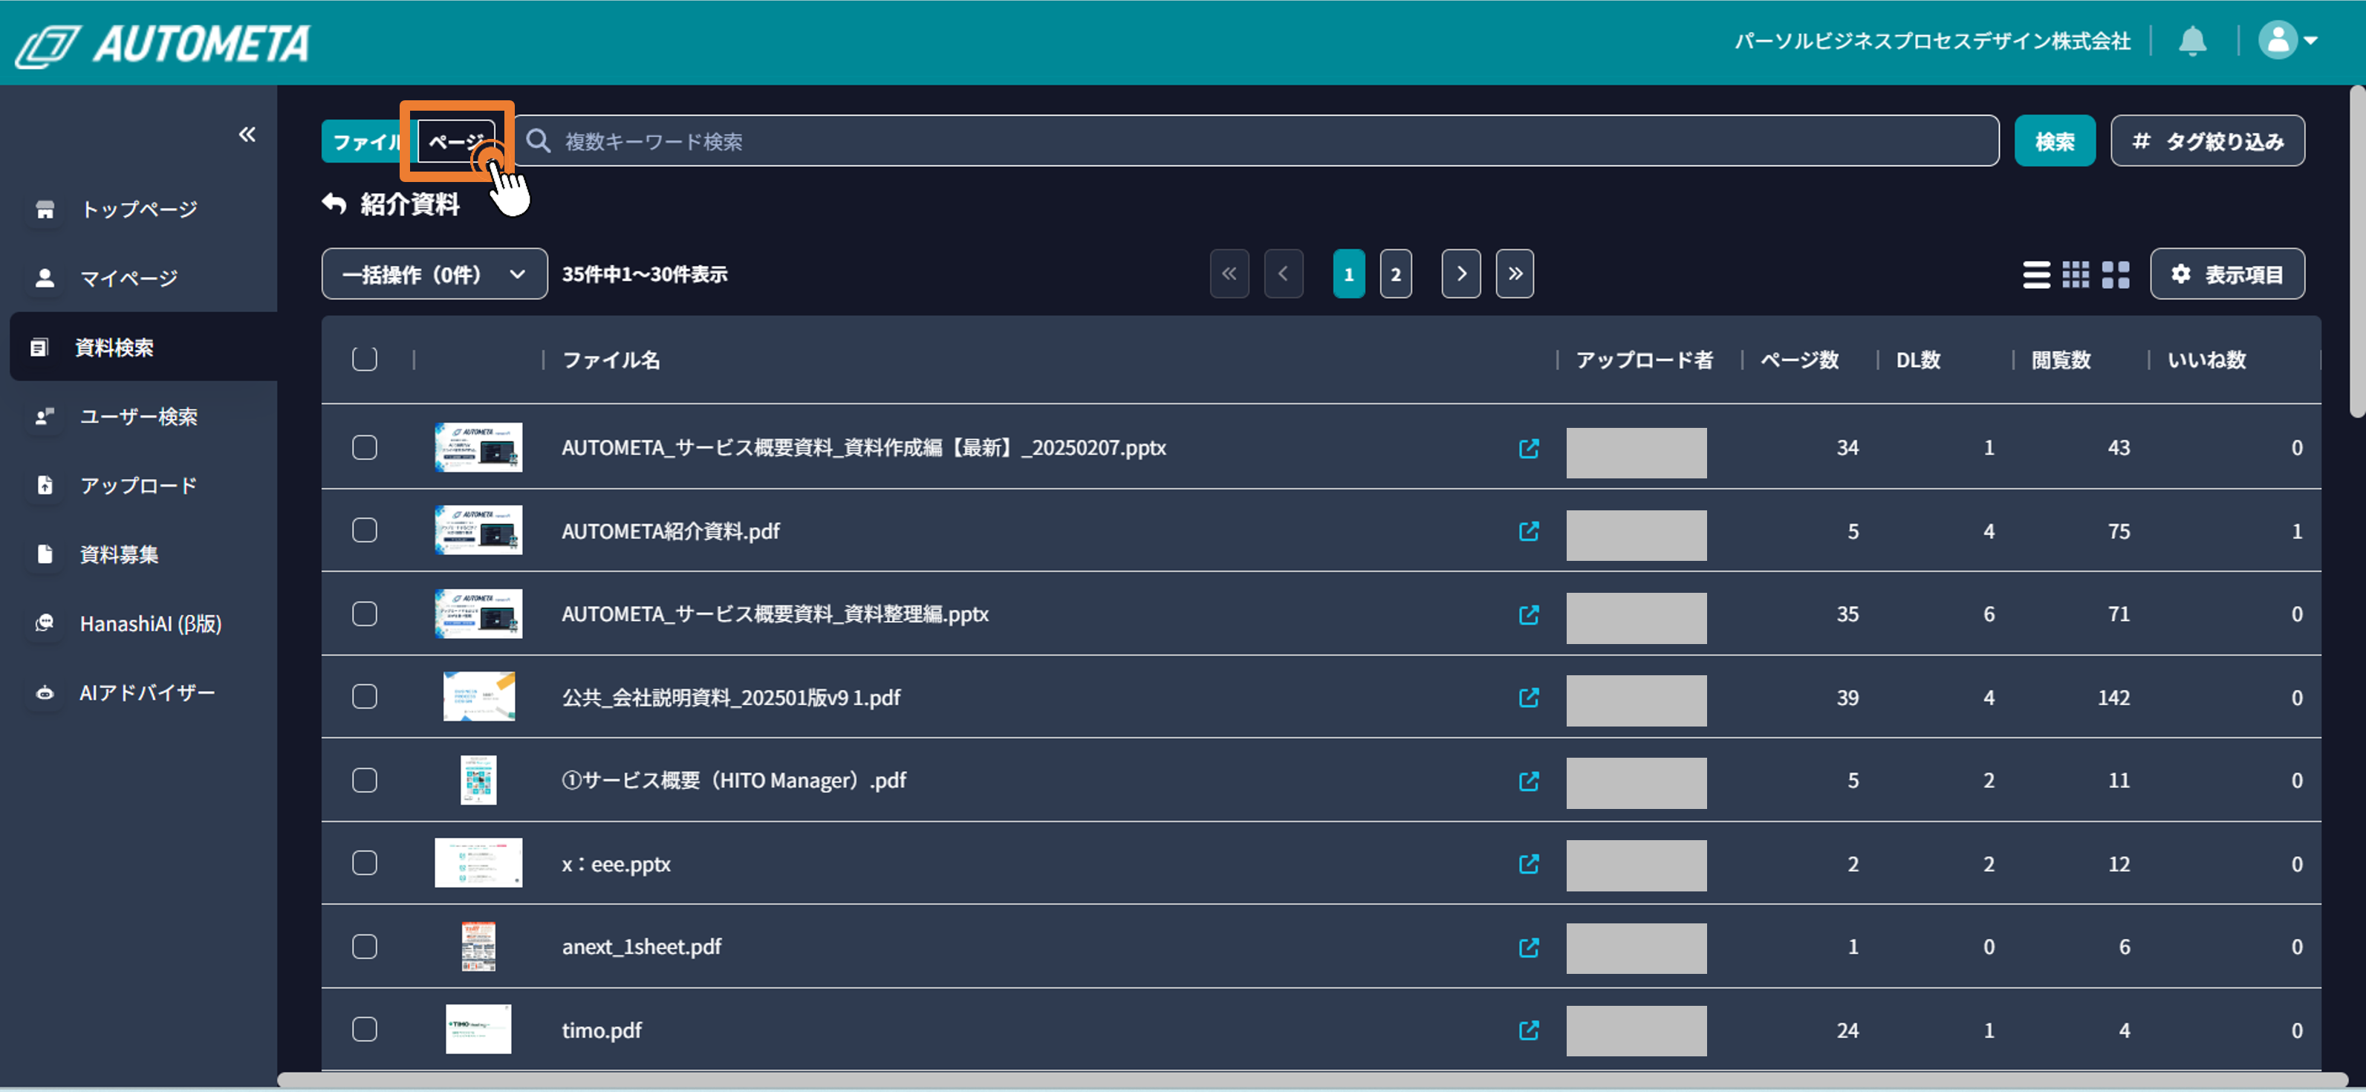Click back arrow beside 紹介資料

pos(334,204)
